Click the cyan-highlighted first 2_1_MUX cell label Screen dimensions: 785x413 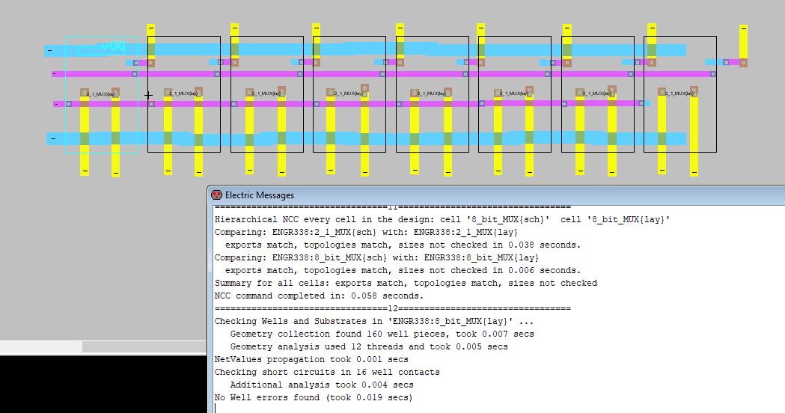click(x=101, y=94)
